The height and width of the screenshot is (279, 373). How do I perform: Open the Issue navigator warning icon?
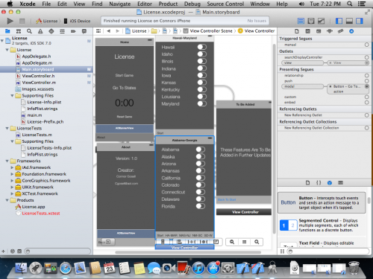click(40, 31)
